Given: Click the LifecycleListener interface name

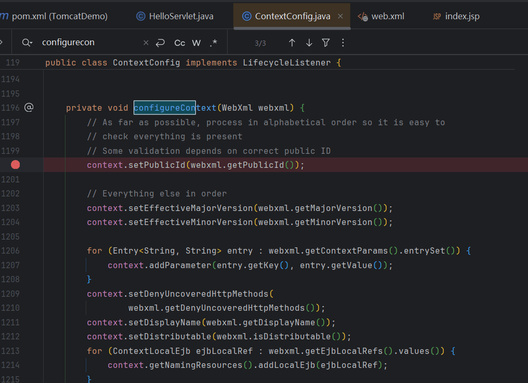Looking at the screenshot, I should click(x=286, y=63).
